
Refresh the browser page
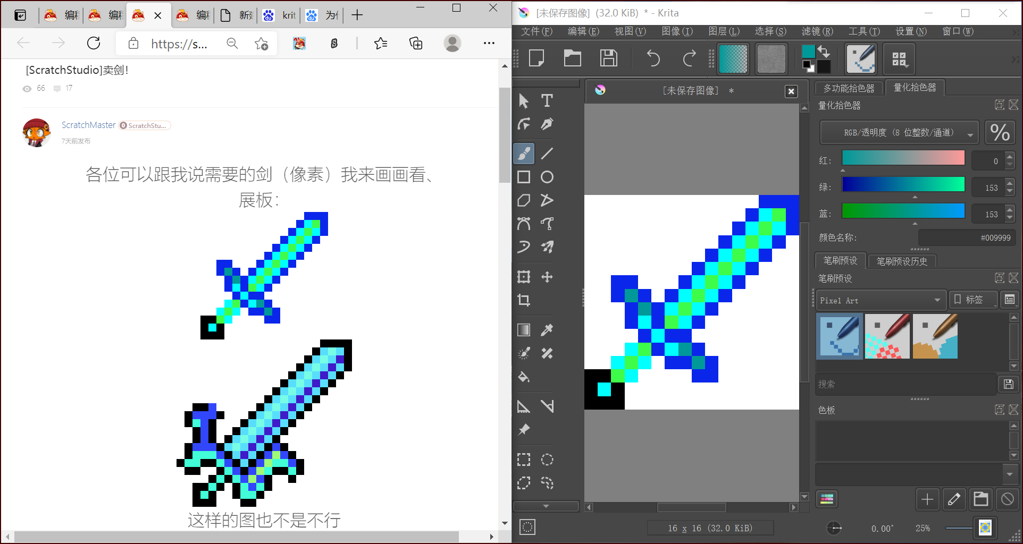pyautogui.click(x=94, y=43)
